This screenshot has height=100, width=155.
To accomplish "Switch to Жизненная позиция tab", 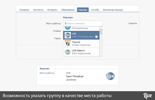I will (113, 10).
